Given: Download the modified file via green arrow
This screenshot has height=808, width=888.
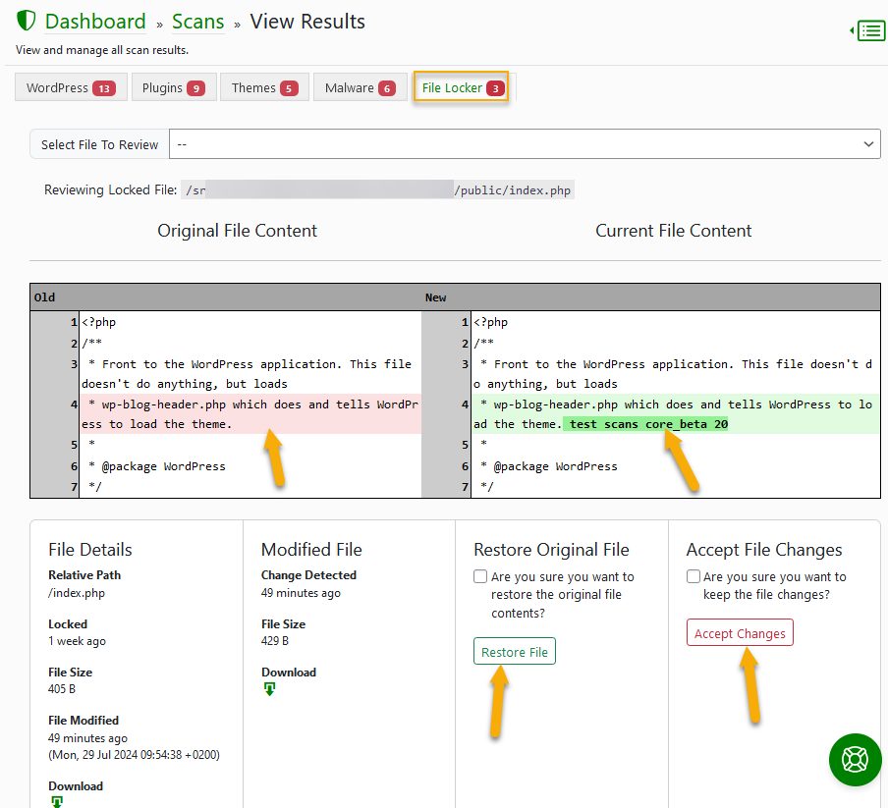Looking at the screenshot, I should coord(269,689).
